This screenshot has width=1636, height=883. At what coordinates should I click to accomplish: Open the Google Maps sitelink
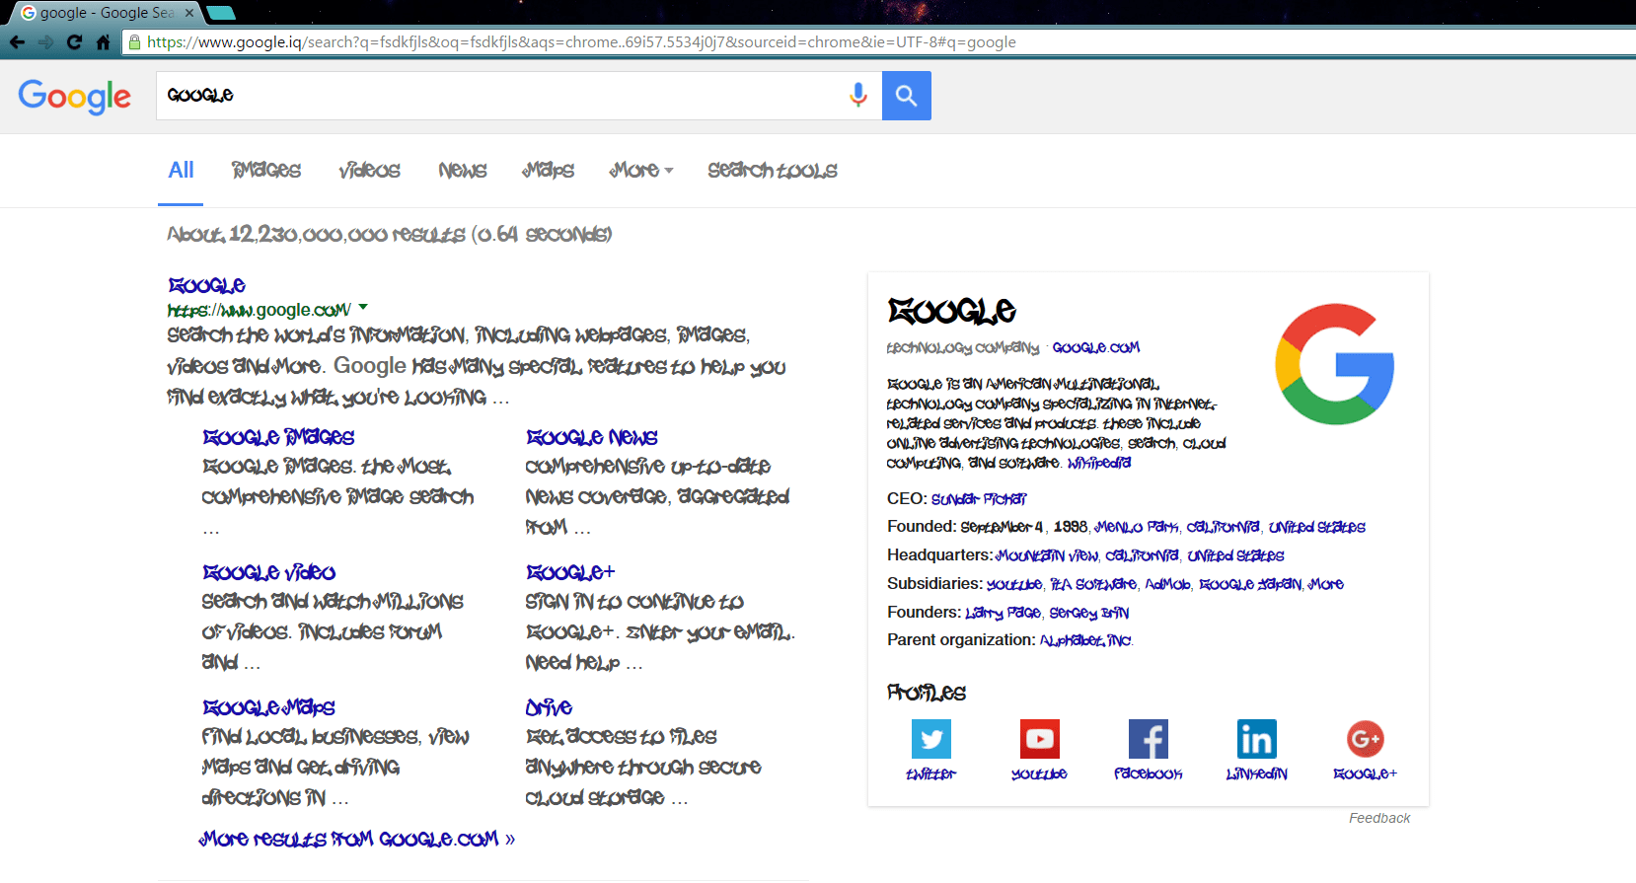[x=268, y=707]
